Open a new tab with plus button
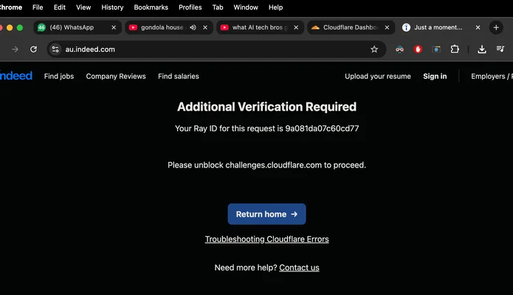Image resolution: width=513 pixels, height=295 pixels. click(496, 27)
